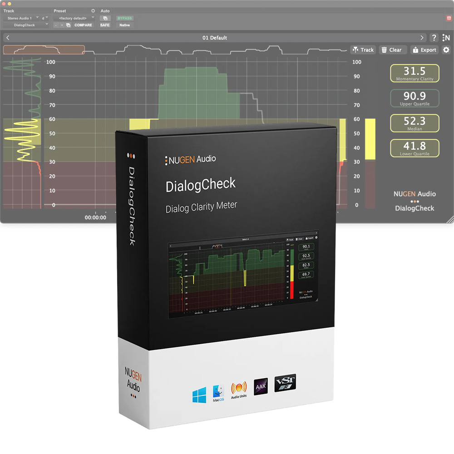Viewport: 454px width, 454px height.
Task: Open the Preset menu circular arrow
Action: point(93,10)
